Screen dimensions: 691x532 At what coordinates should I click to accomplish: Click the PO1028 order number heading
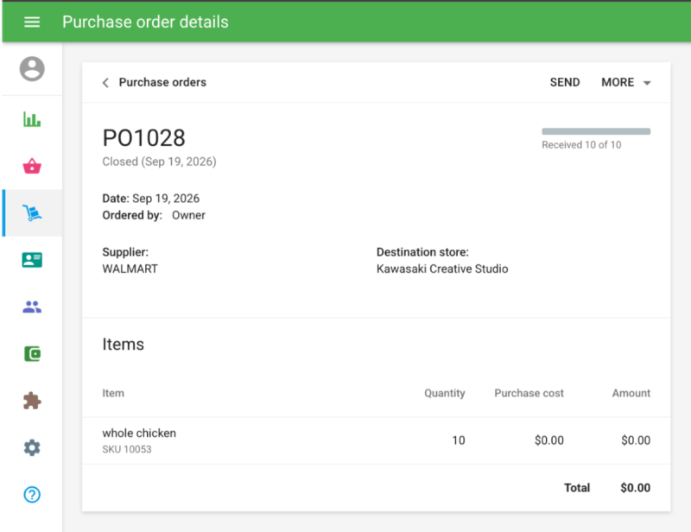pyautogui.click(x=143, y=137)
